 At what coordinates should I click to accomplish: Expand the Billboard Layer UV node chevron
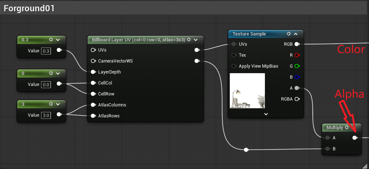196,40
